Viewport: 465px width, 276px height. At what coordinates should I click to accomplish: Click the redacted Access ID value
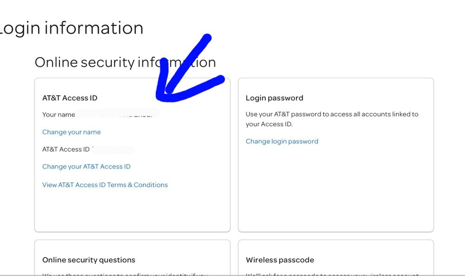pyautogui.click(x=113, y=149)
